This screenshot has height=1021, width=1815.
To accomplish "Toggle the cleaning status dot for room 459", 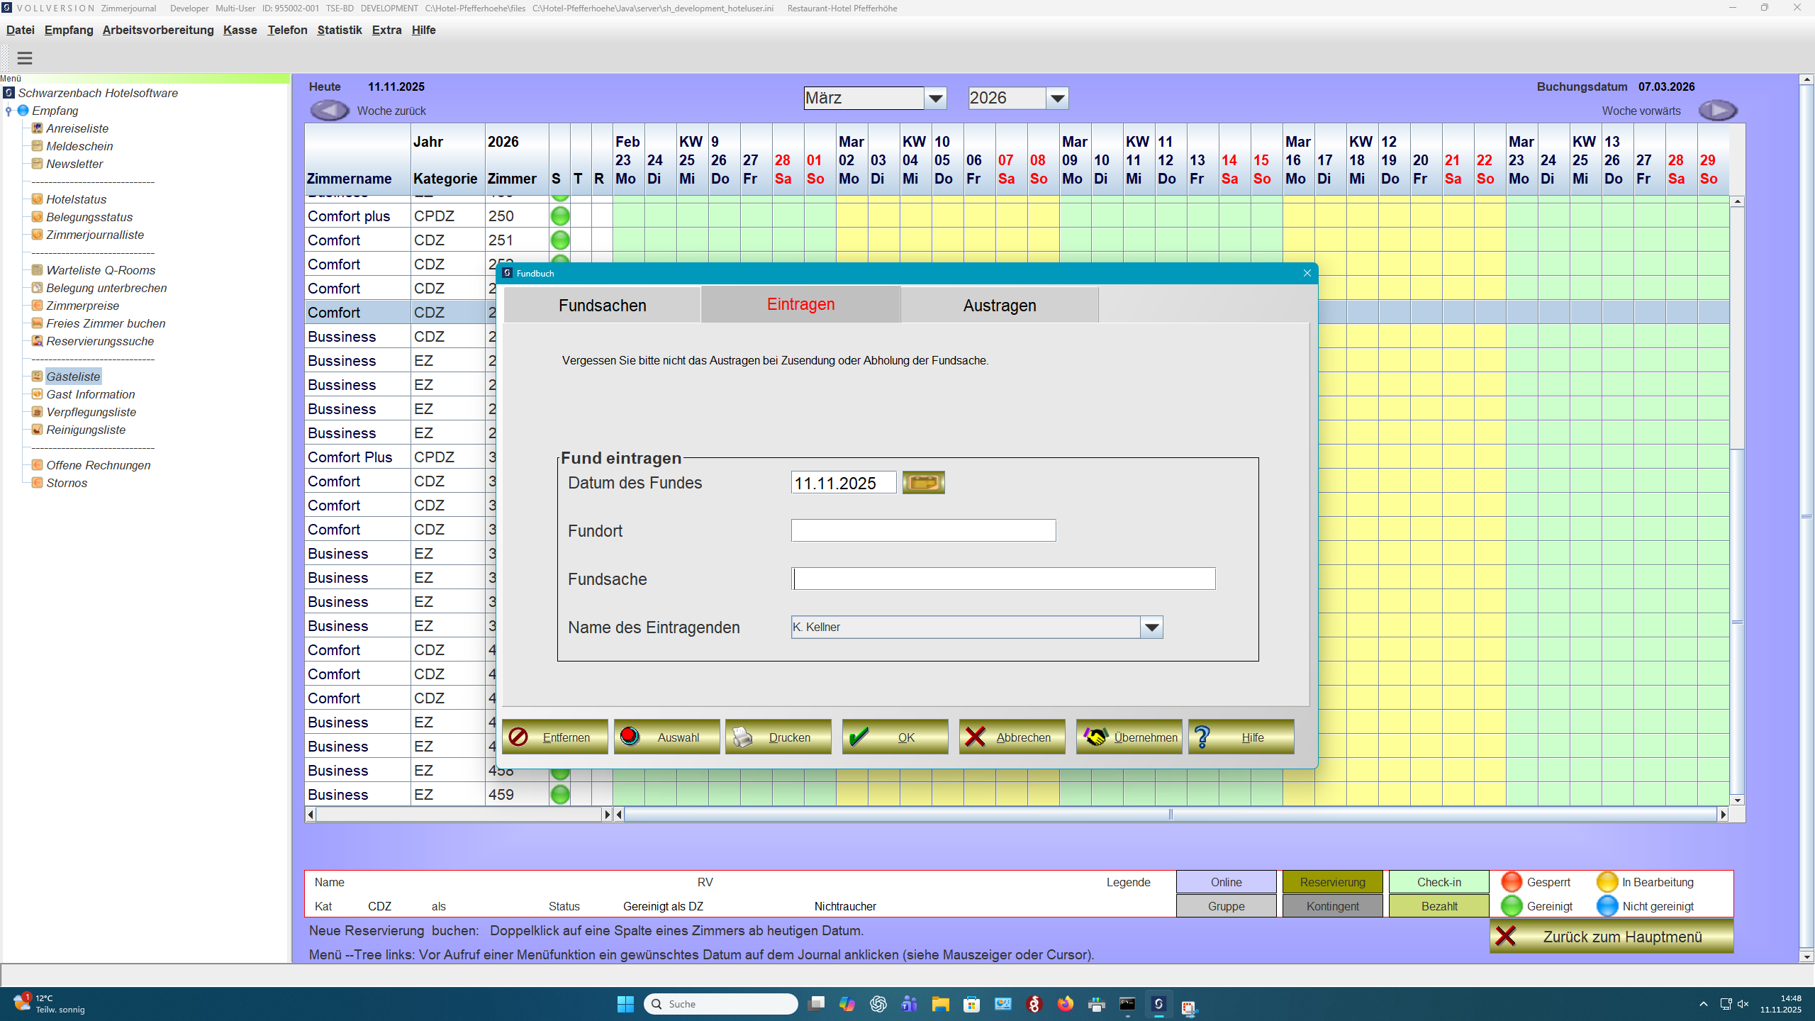I will coord(559,794).
